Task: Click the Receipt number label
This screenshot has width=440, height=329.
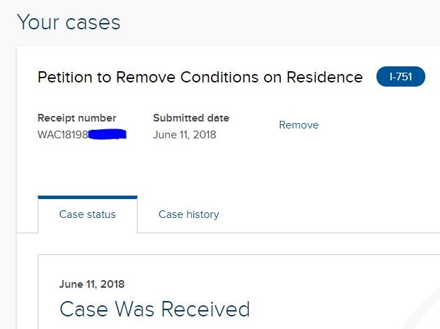Action: [x=77, y=118]
